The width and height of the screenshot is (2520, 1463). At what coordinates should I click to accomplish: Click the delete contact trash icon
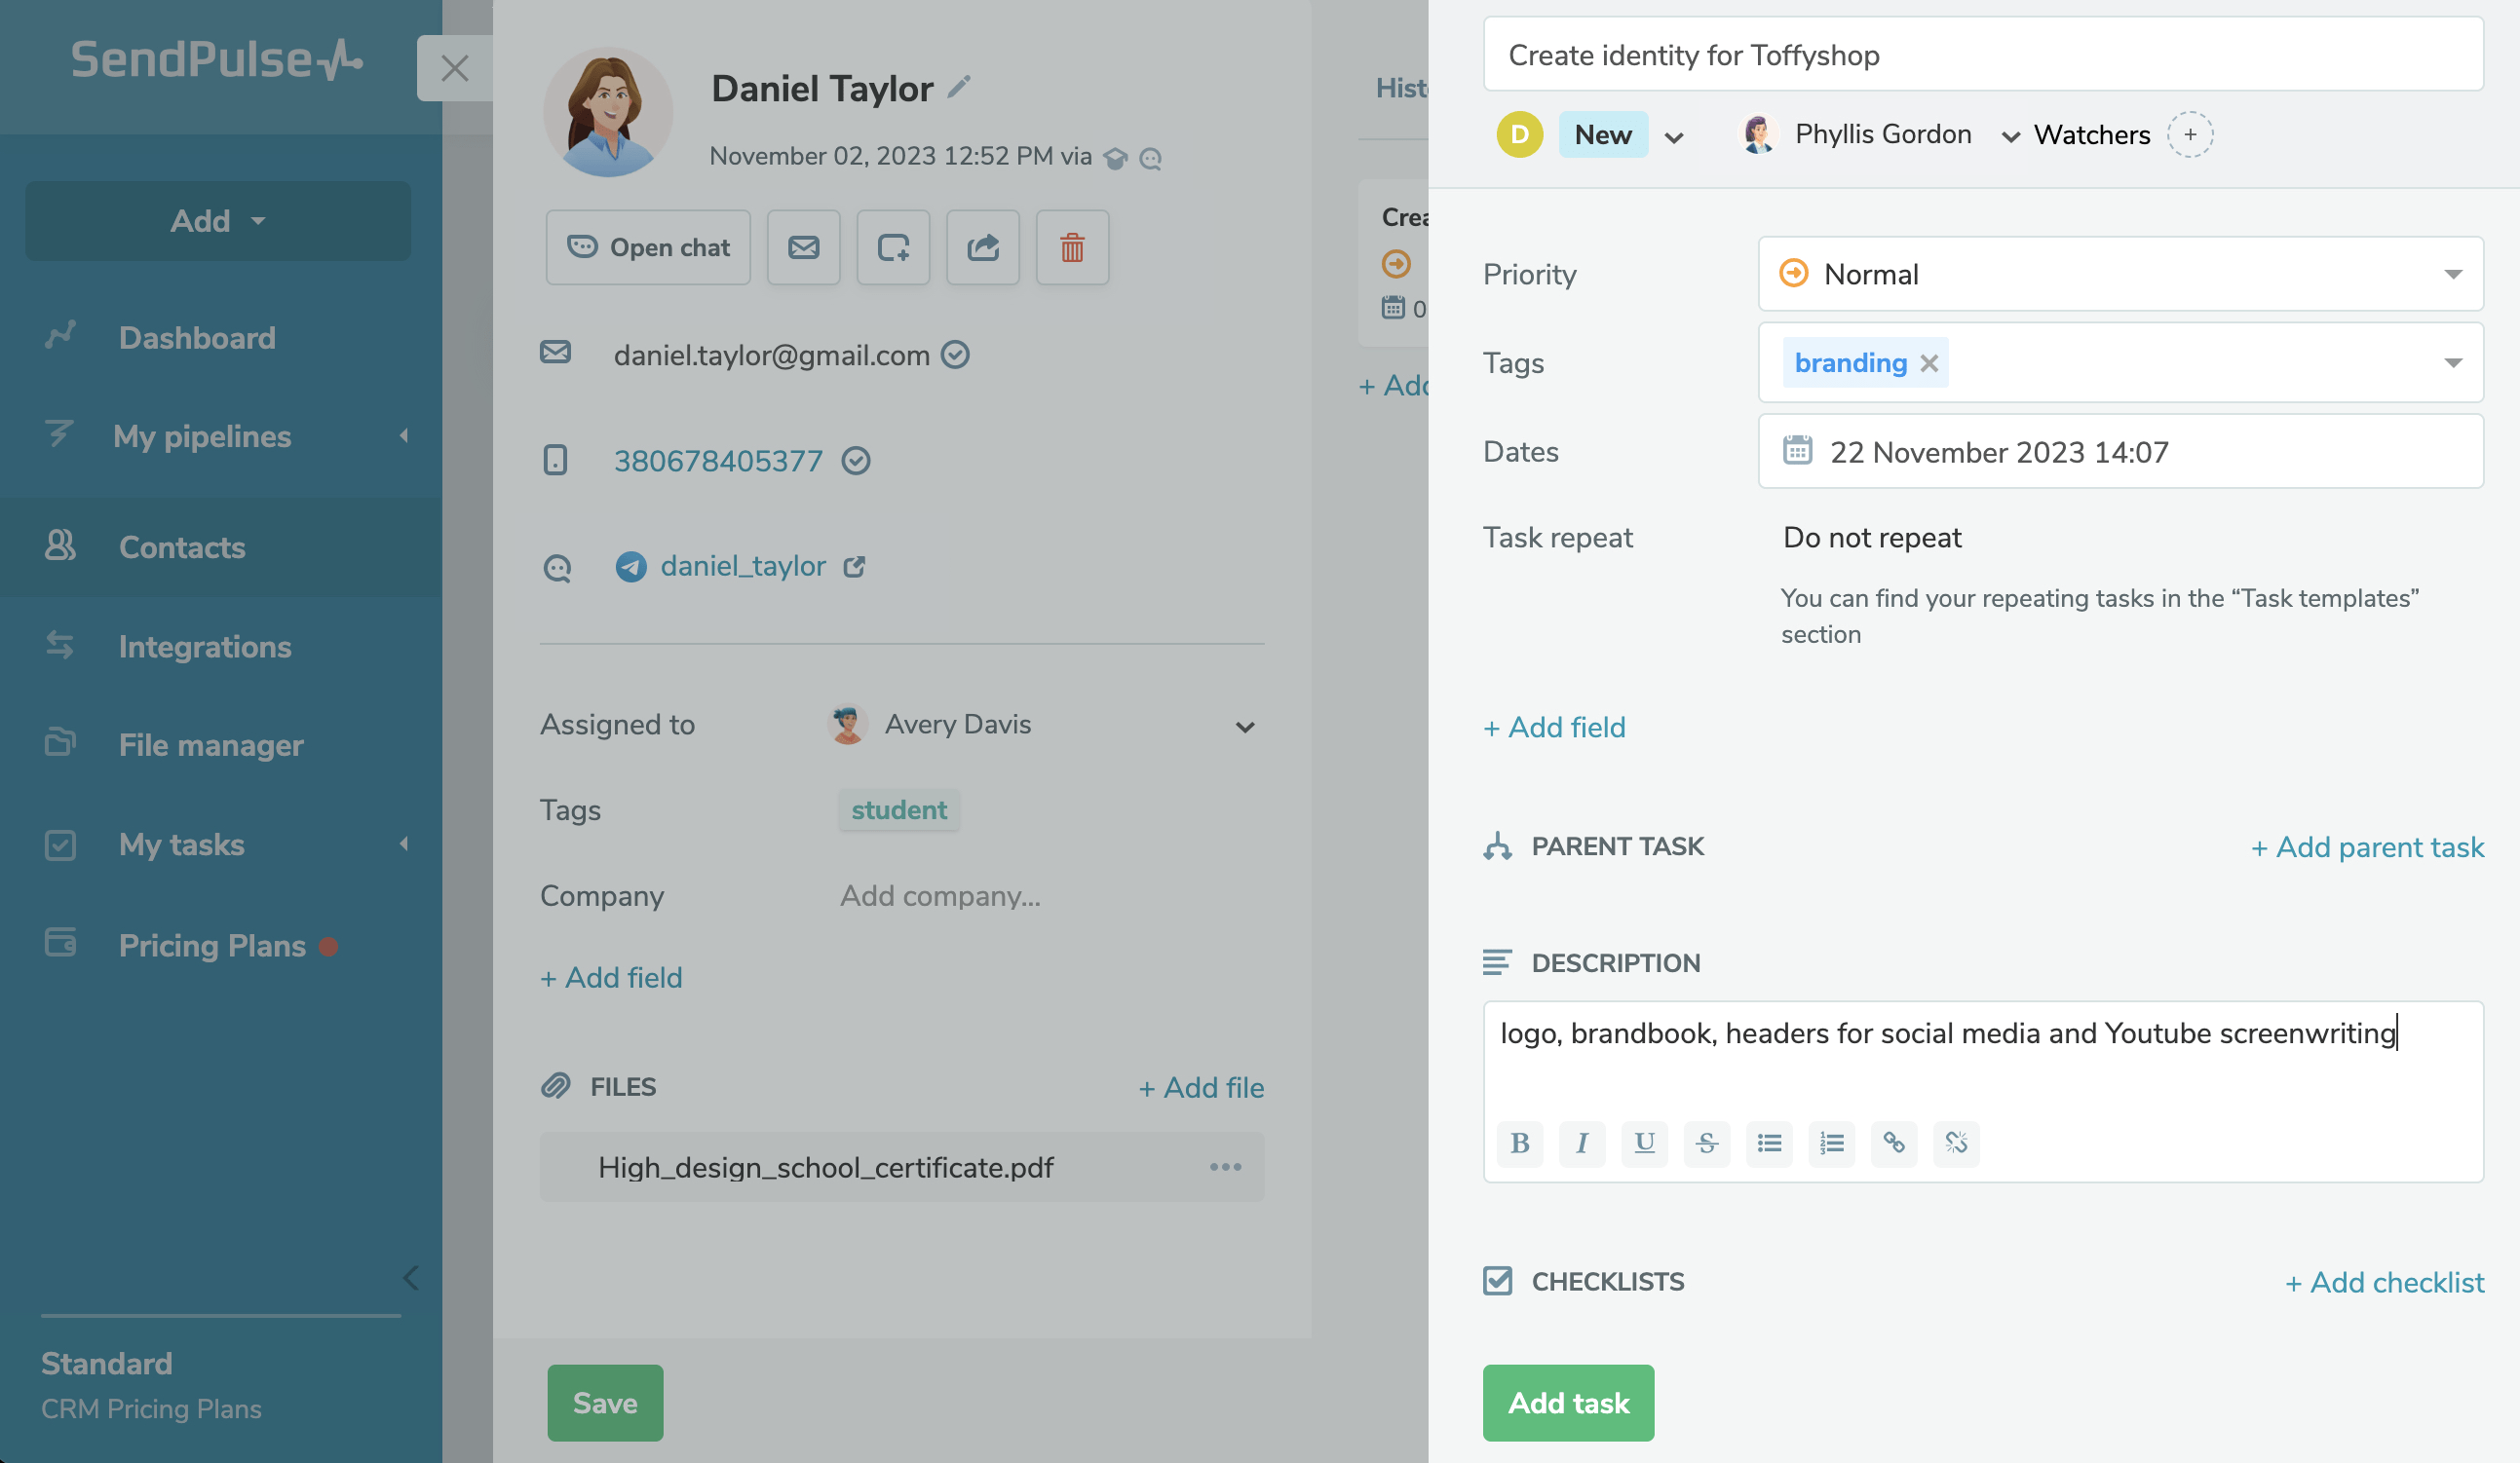(x=1072, y=246)
